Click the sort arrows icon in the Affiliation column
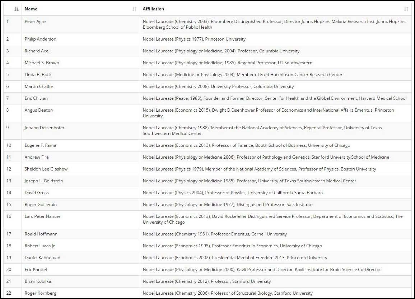 [x=406, y=9]
